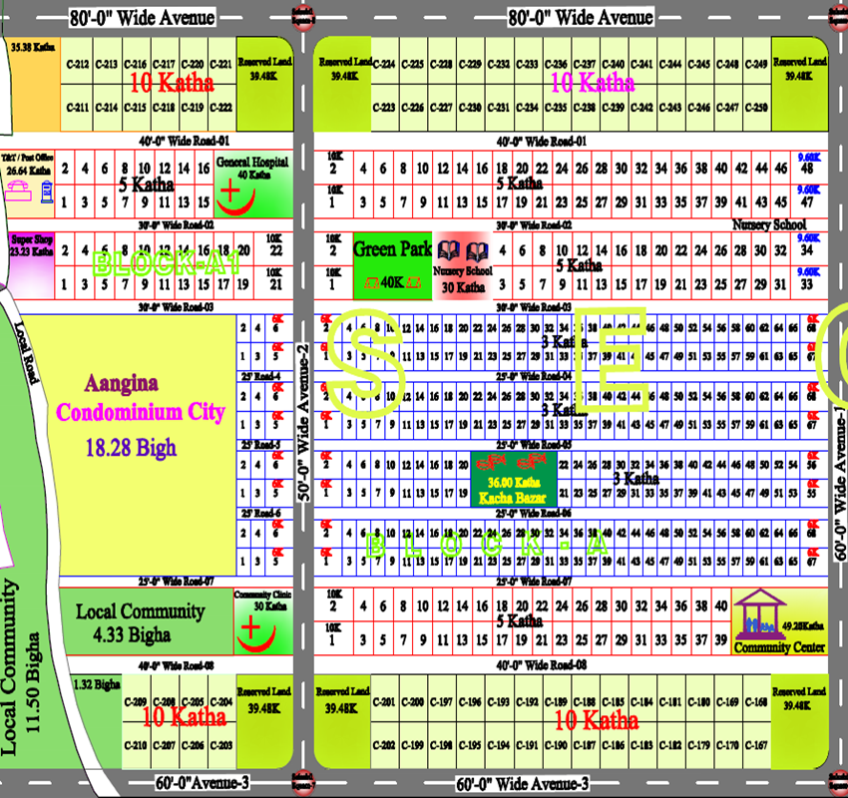848x798 pixels.
Task: Select the Local Community 4.33 Bigha area
Action: (x=125, y=622)
